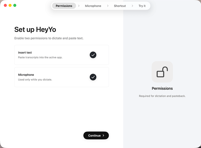Image resolution: width=201 pixels, height=148 pixels.
Task: Jump to the Try it step
Action: [x=142, y=6]
